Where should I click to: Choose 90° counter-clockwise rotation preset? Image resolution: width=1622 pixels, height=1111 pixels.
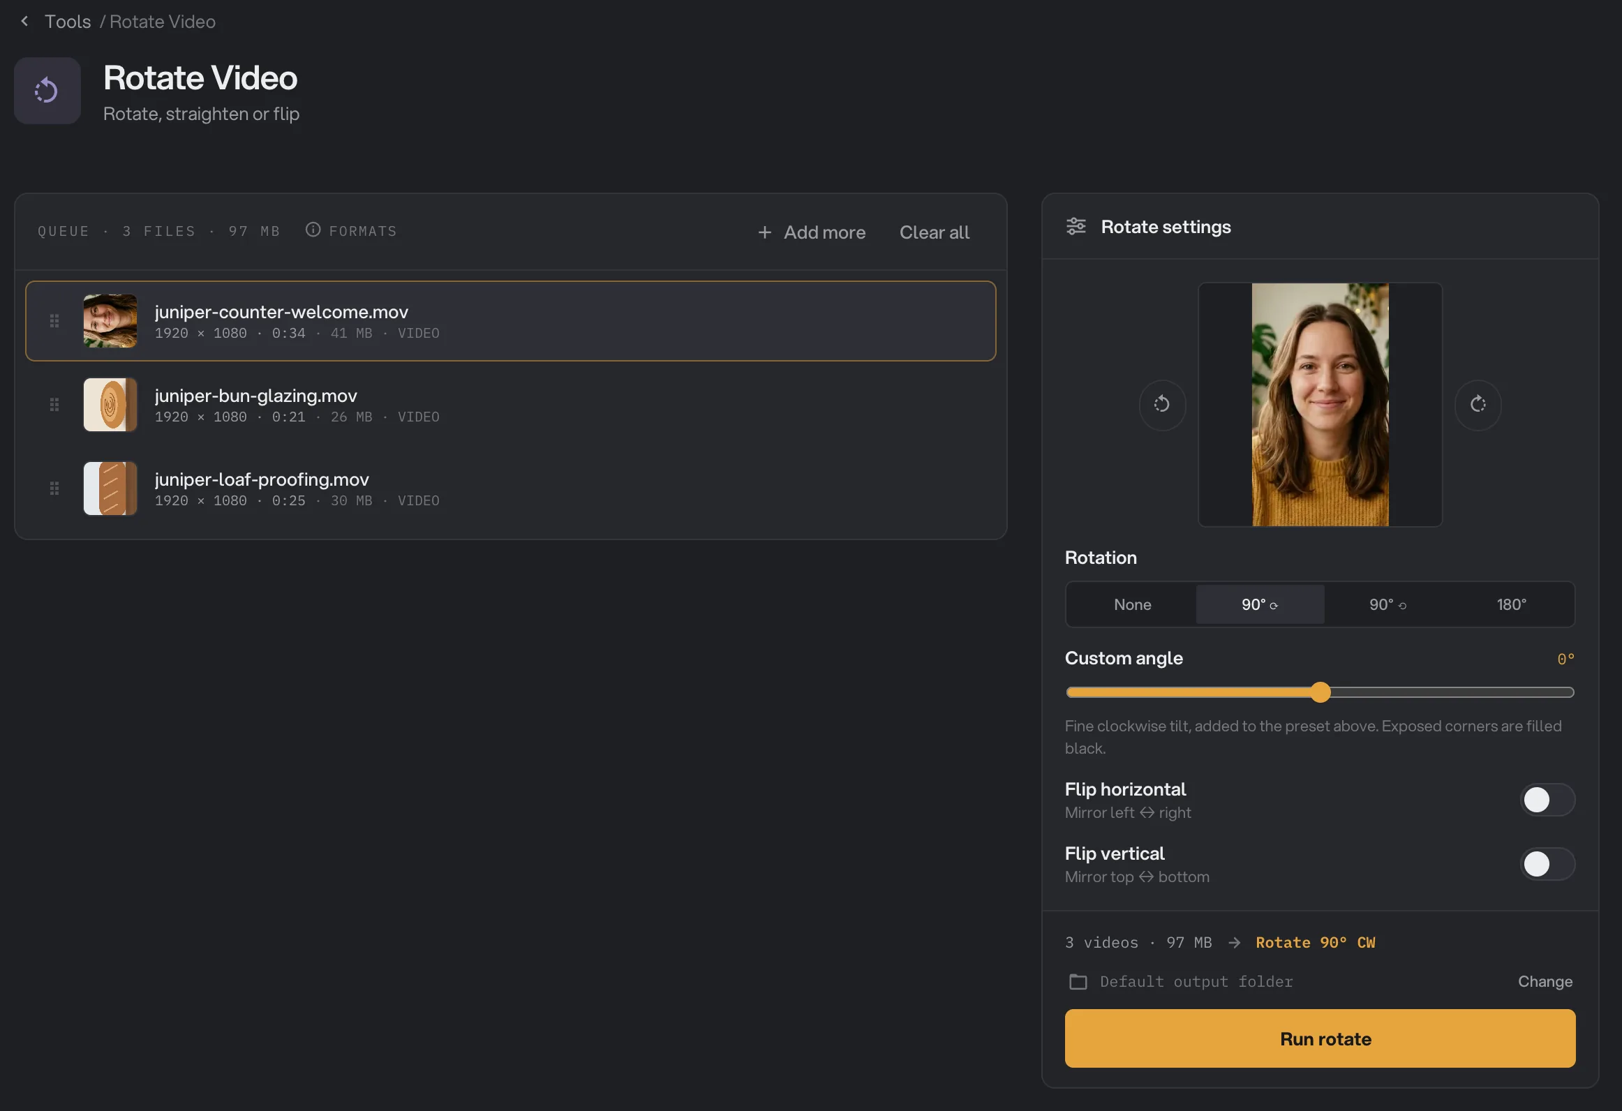click(1387, 604)
